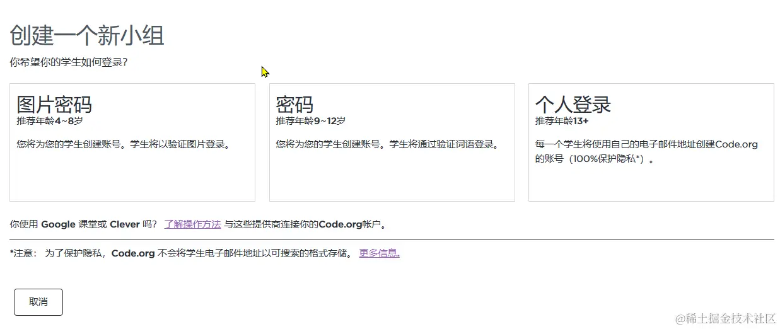Viewport: 780px width, 329px height.
Task: Click the 推荐年龄4~8岁 label
Action: click(x=50, y=121)
